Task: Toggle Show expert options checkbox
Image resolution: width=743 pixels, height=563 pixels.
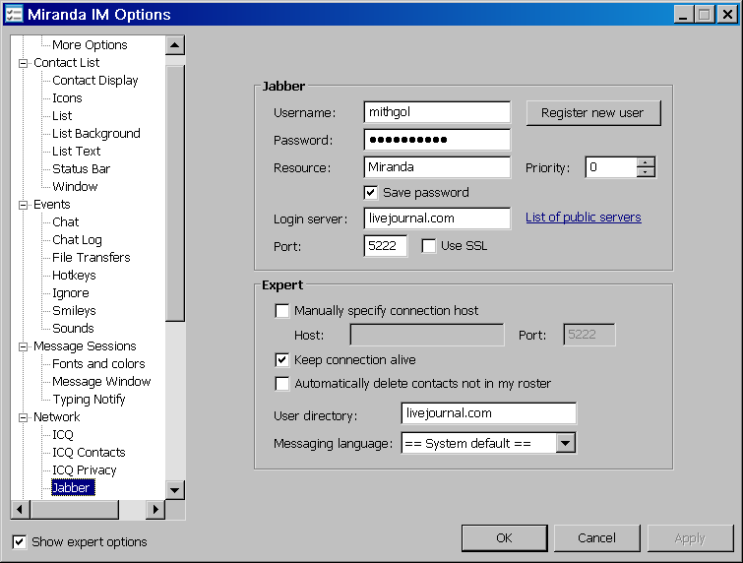Action: click(x=19, y=541)
